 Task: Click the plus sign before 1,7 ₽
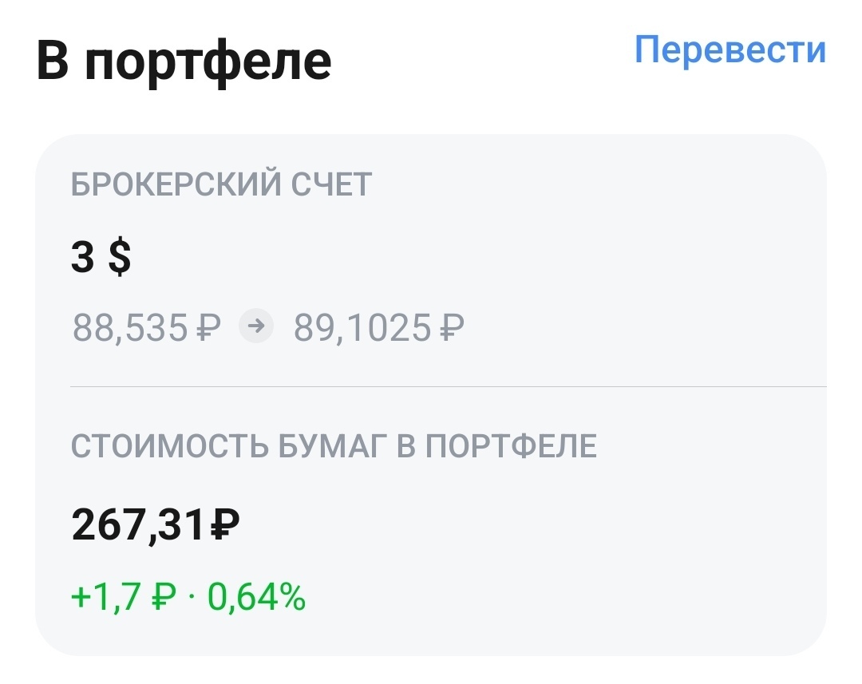click(80, 597)
